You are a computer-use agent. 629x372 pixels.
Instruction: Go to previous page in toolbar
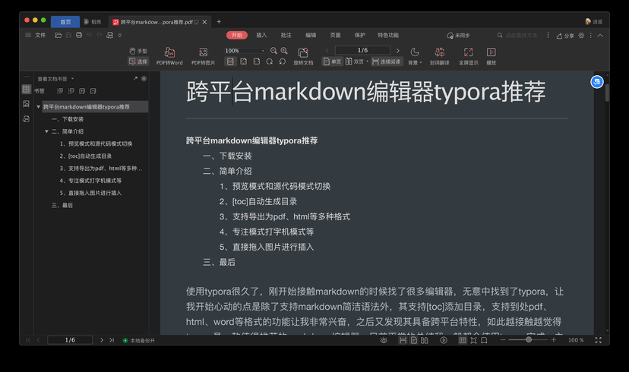point(327,51)
